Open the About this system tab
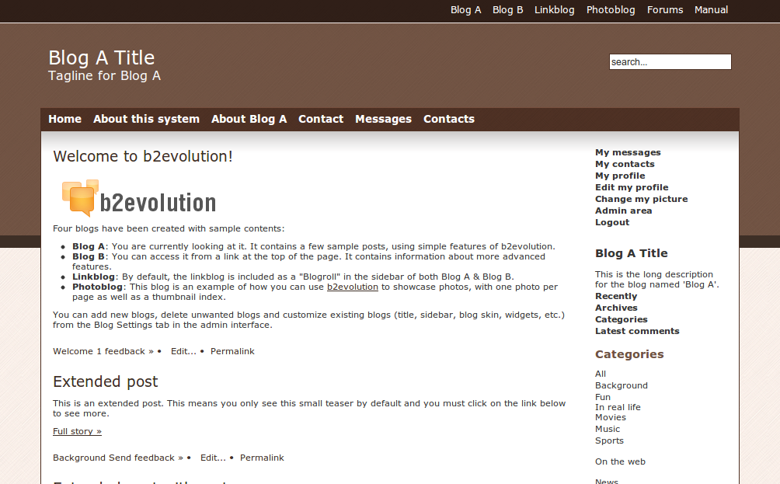The image size is (780, 484). [146, 120]
